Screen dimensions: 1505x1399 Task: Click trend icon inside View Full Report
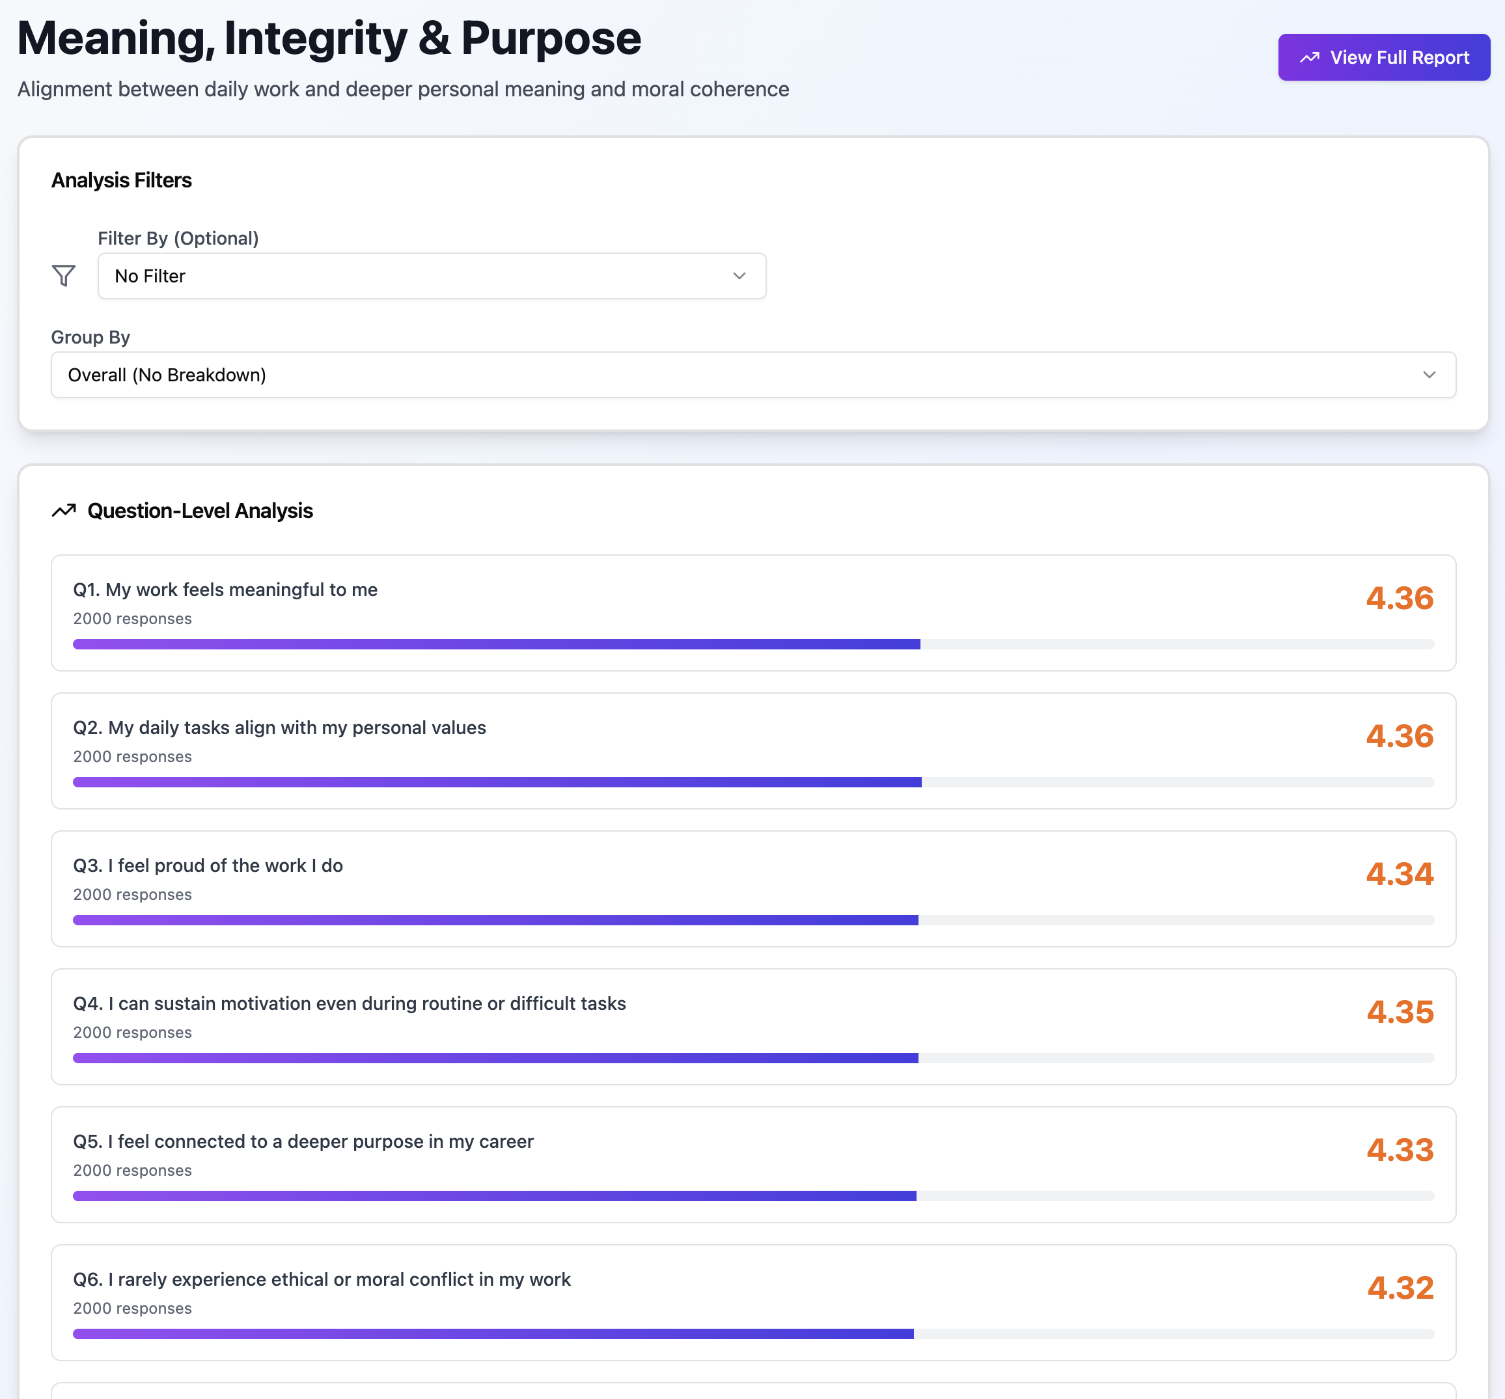1310,57
